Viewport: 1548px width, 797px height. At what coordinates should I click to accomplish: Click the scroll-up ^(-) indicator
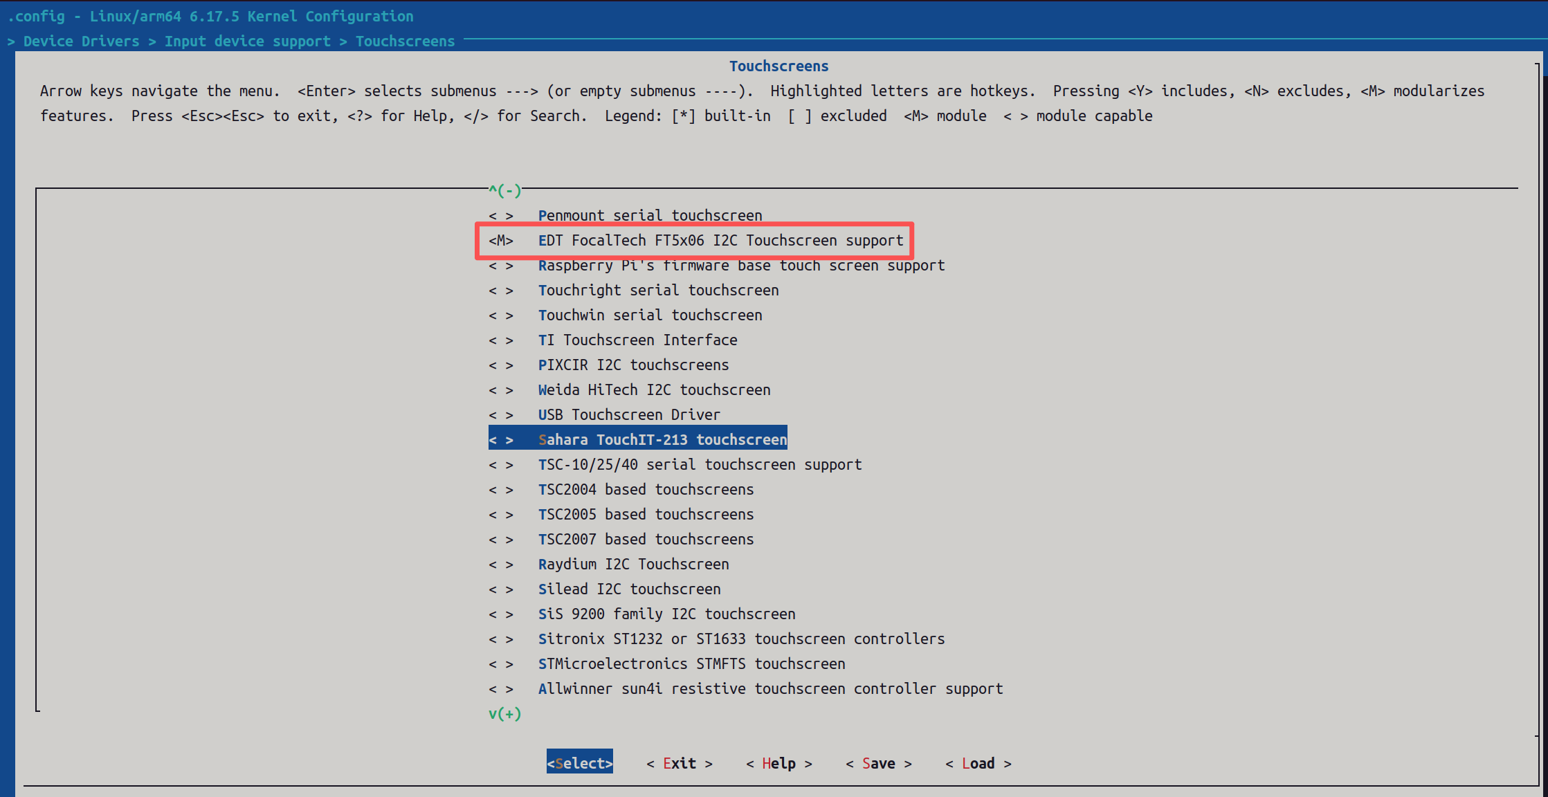(x=504, y=190)
